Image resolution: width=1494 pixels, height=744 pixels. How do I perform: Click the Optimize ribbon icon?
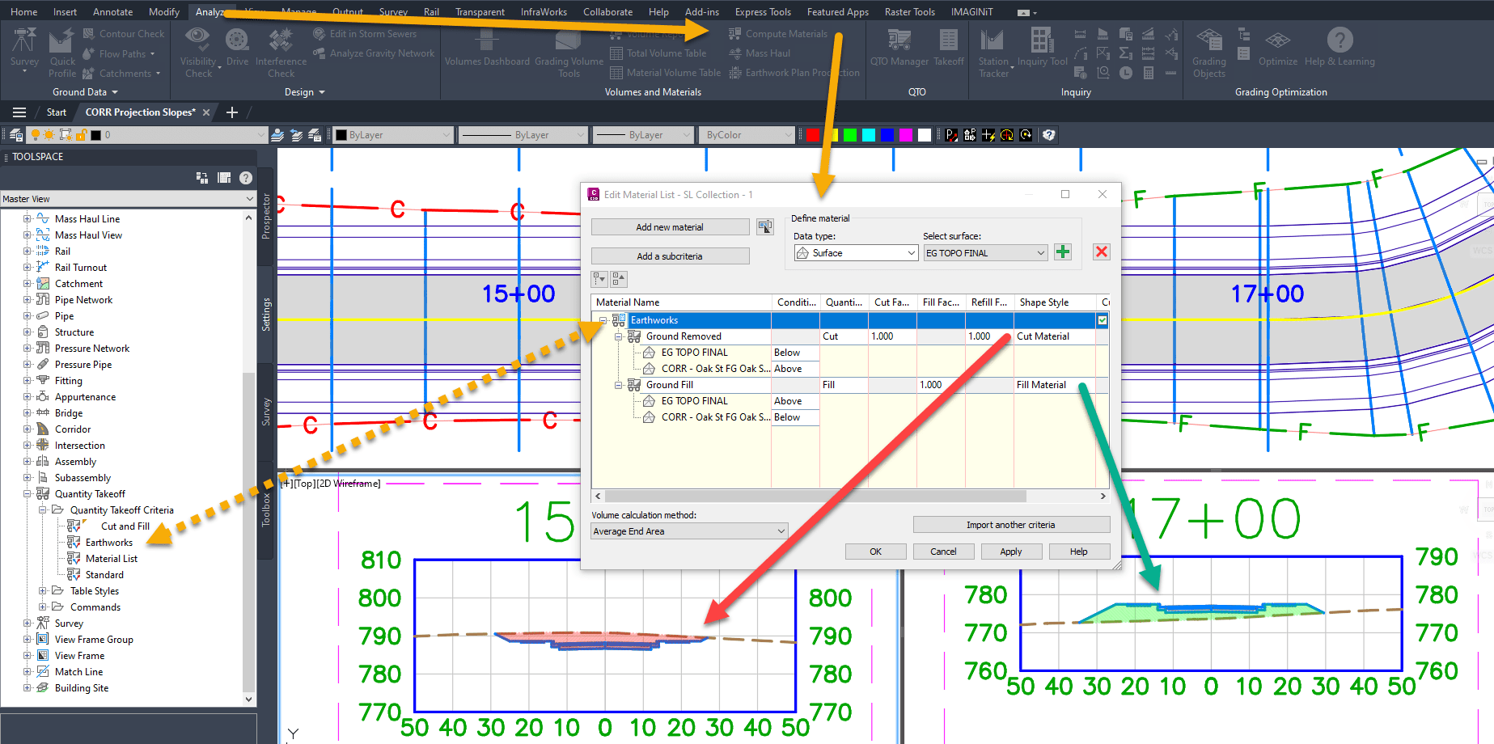(x=1278, y=47)
